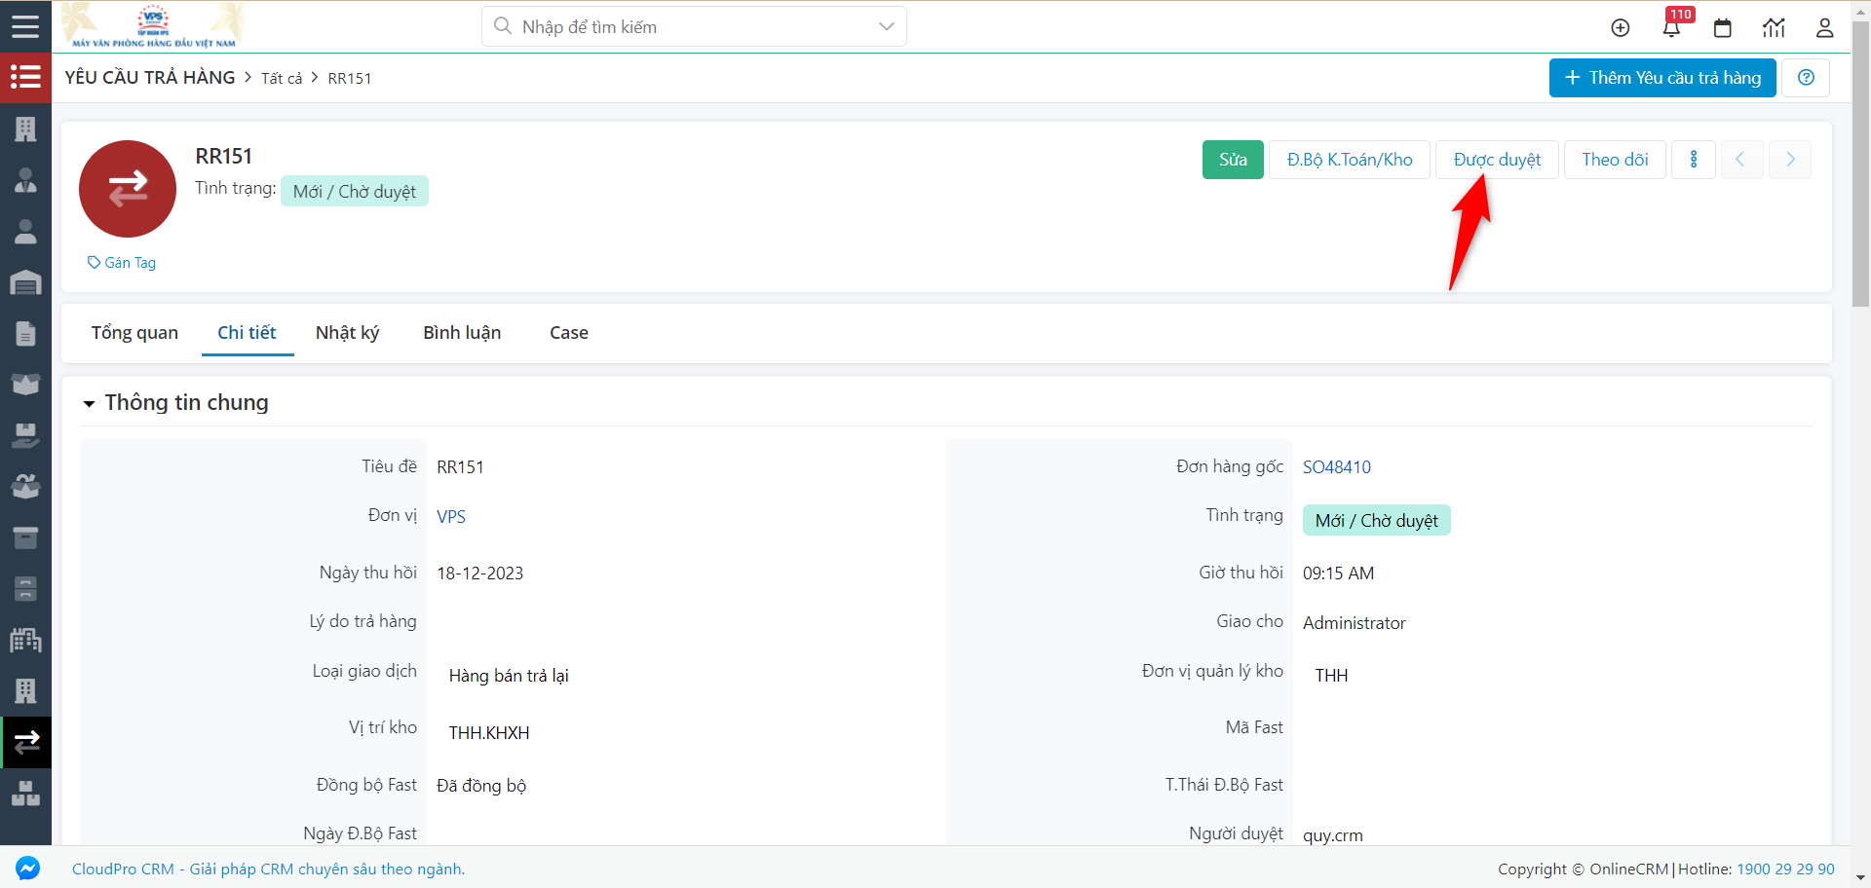This screenshot has height=888, width=1871.
Task: Click the Theo dõi button
Action: pyautogui.click(x=1615, y=160)
